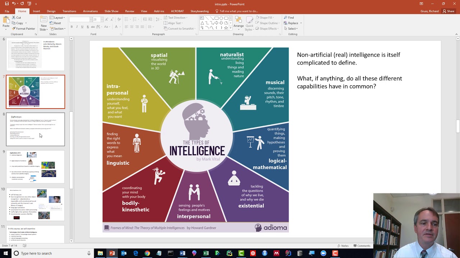
Task: Select slide 8 Definition thumbnail
Action: pyautogui.click(x=36, y=129)
